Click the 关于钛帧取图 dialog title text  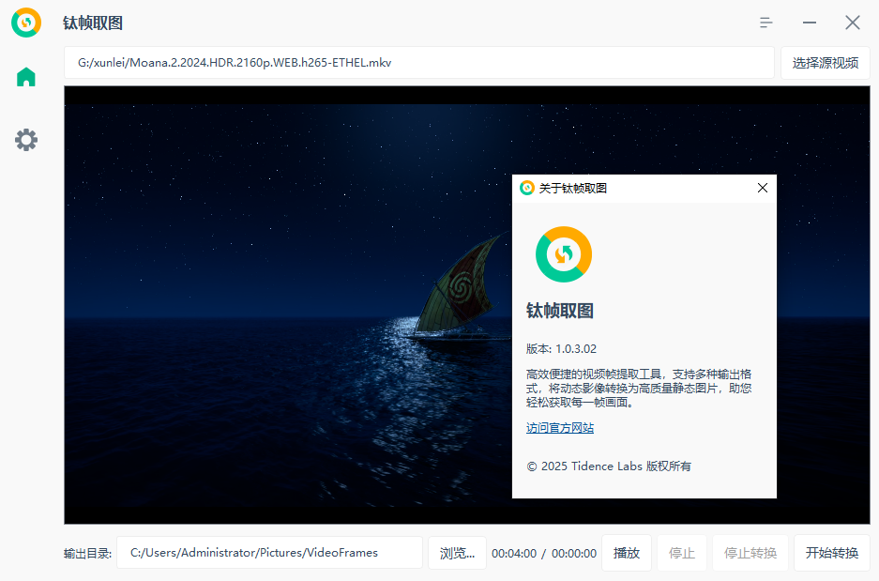pyautogui.click(x=573, y=188)
